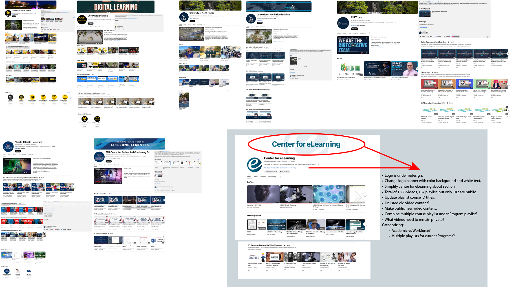Open search on Center for eLearning channel tabs
Image resolution: width=514 pixels, height=287 pixels.
pyautogui.click(x=280, y=177)
